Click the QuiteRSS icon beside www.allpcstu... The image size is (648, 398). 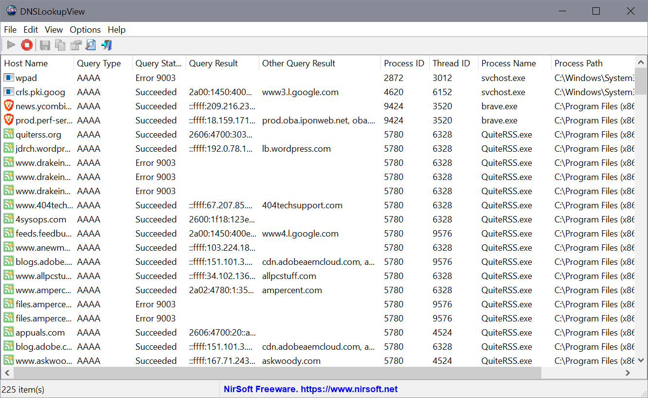(8, 276)
